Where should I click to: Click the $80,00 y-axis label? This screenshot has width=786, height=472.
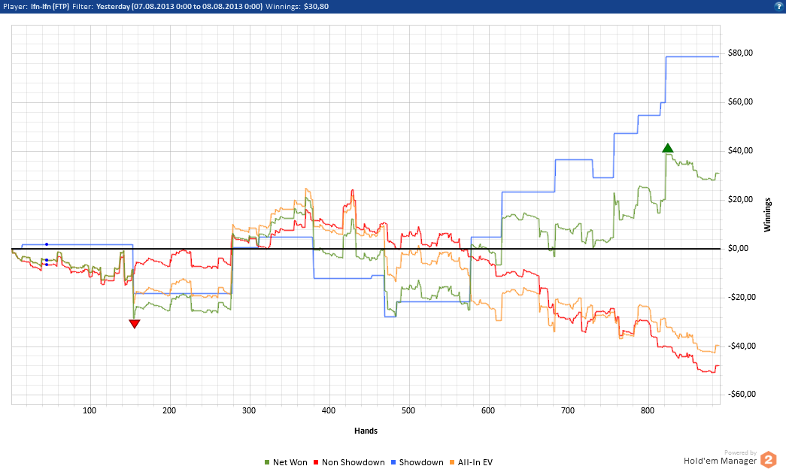tap(742, 53)
